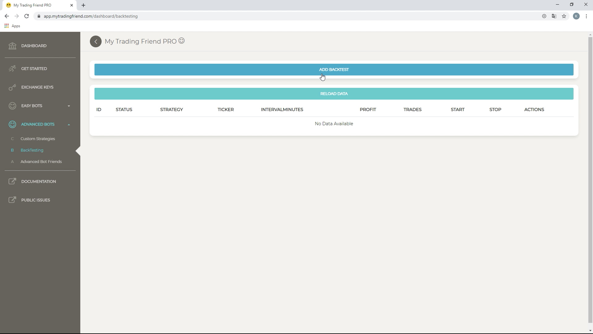Sort by the Stop column header
Viewport: 593px width, 334px height.
[x=495, y=109]
